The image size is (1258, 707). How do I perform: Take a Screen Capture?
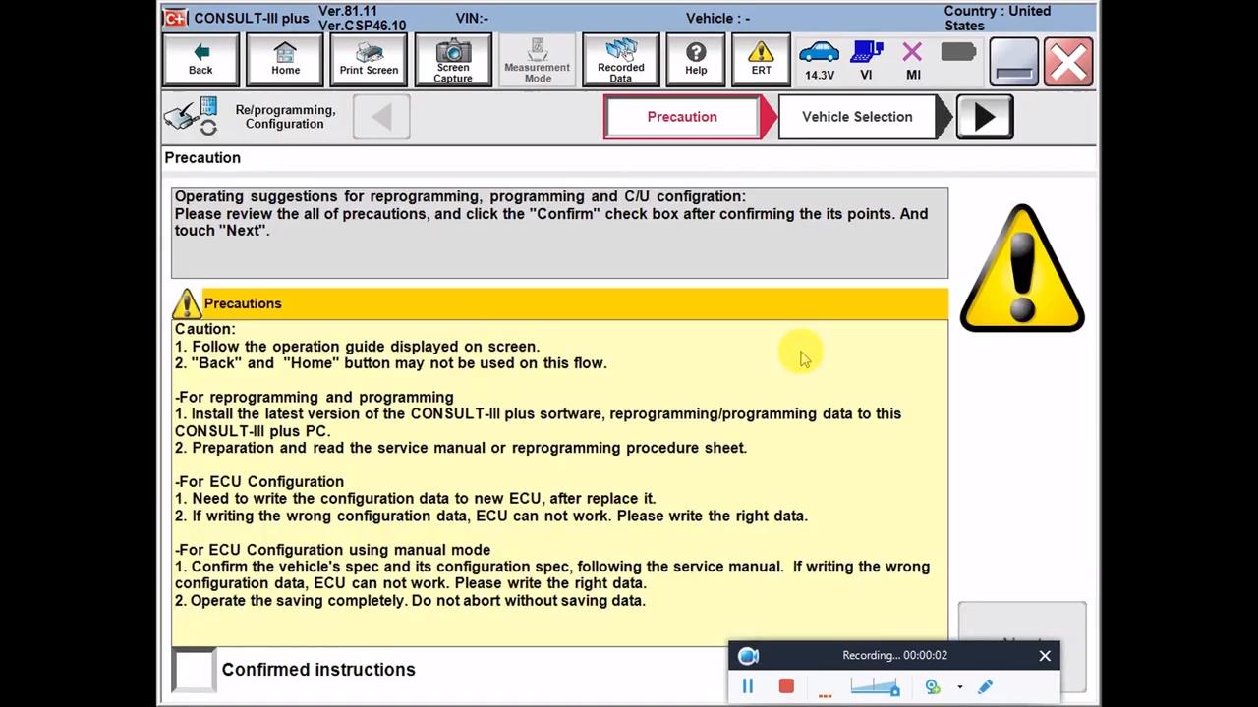pos(453,60)
